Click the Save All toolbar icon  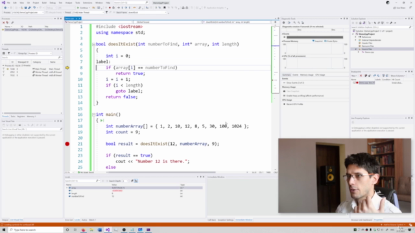(x=29, y=8)
